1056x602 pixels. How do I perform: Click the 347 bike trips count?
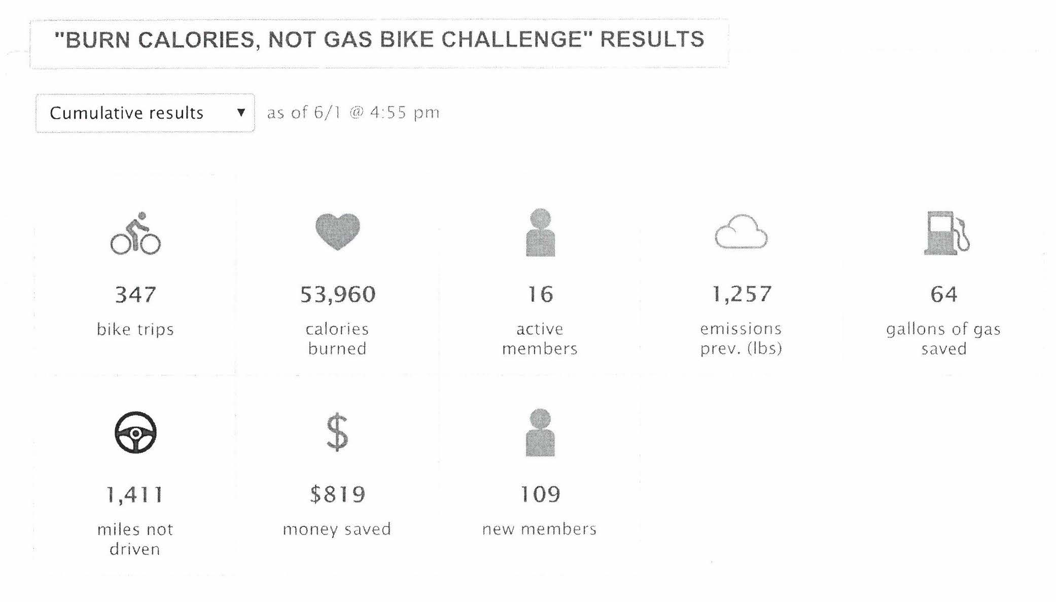click(x=135, y=295)
